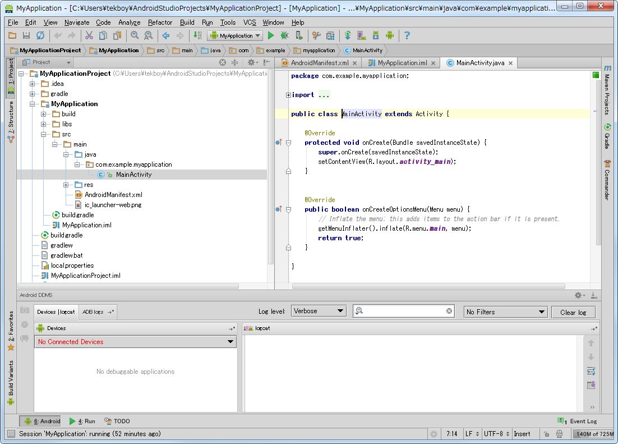Click the Copy toolbar icon
618x444 pixels.
(x=103, y=35)
